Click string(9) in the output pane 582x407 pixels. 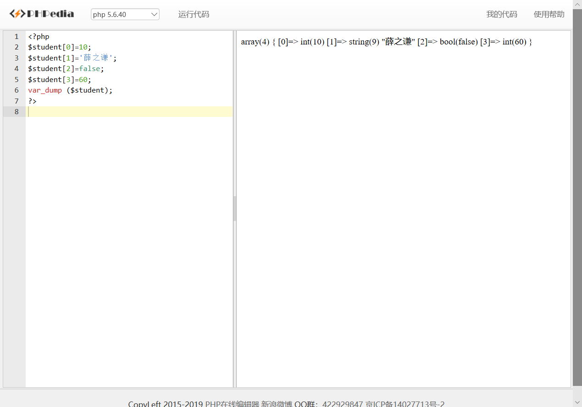364,42
